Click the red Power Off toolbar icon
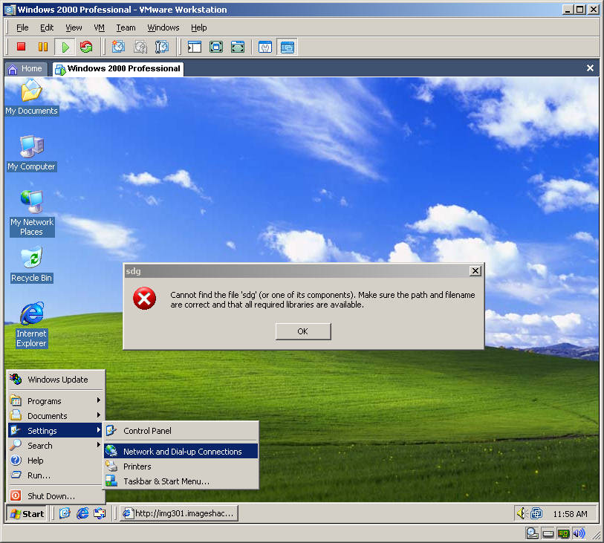This screenshot has width=604, height=543. 22,47
